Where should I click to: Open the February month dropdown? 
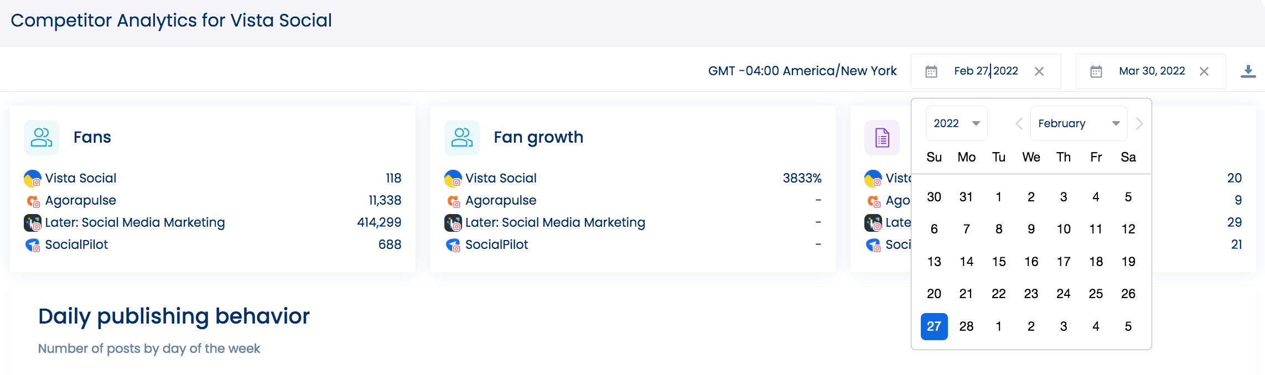click(1079, 123)
